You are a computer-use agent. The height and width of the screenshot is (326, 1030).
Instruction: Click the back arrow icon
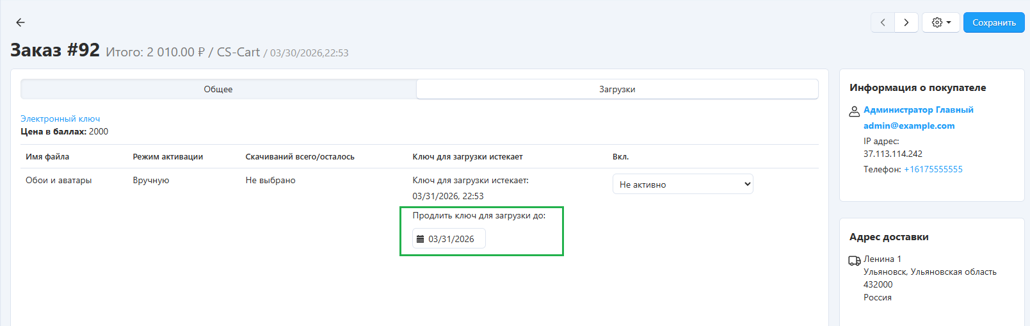tap(20, 22)
